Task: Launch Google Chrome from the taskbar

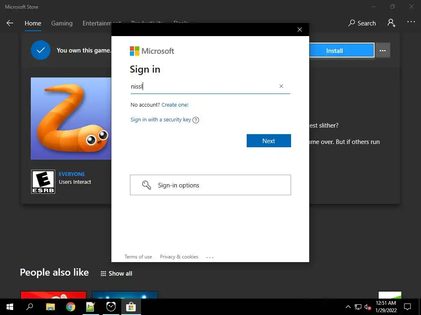Action: pos(71,307)
